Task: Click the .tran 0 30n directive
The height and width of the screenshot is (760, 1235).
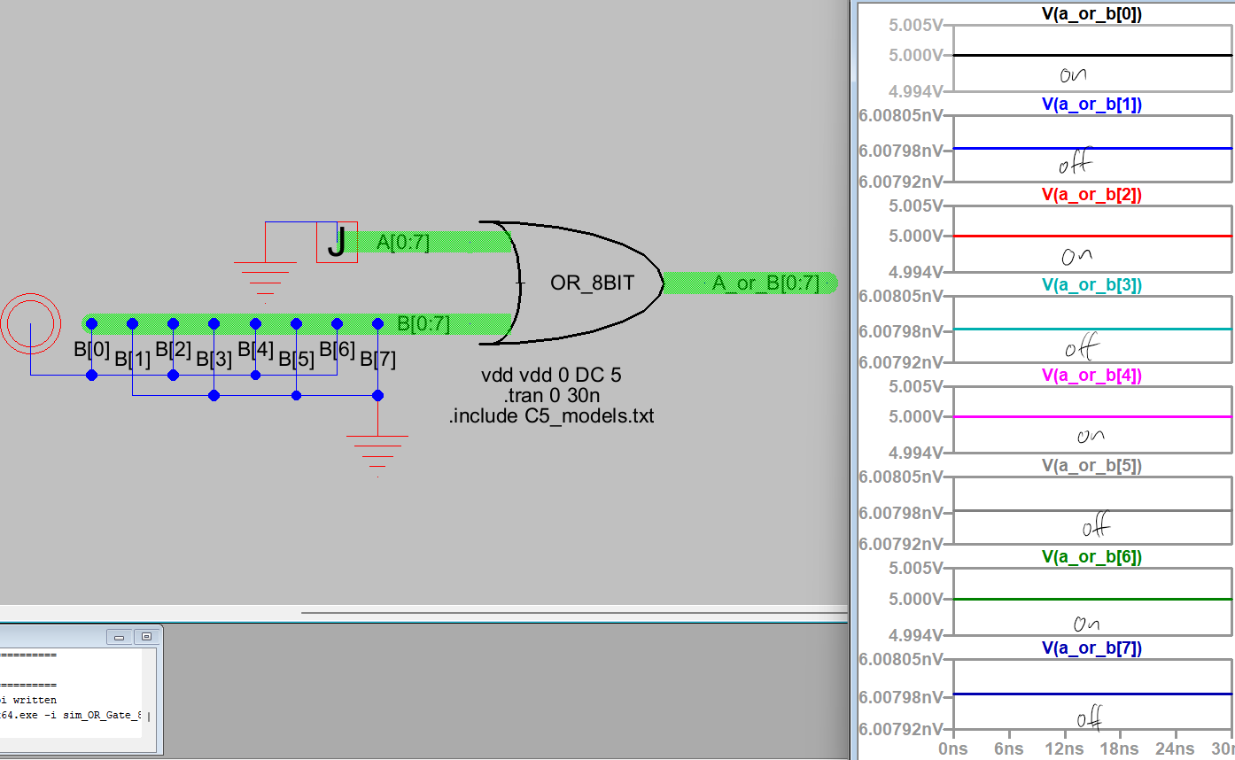Action: point(551,395)
